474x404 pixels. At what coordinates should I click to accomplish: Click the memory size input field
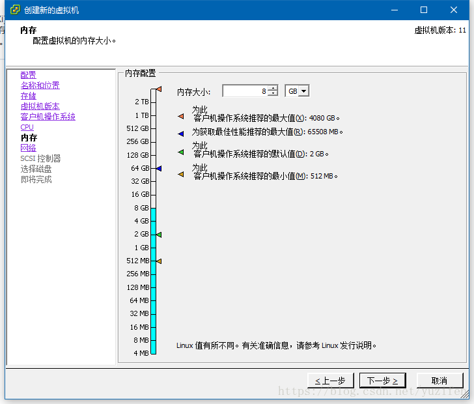point(245,91)
